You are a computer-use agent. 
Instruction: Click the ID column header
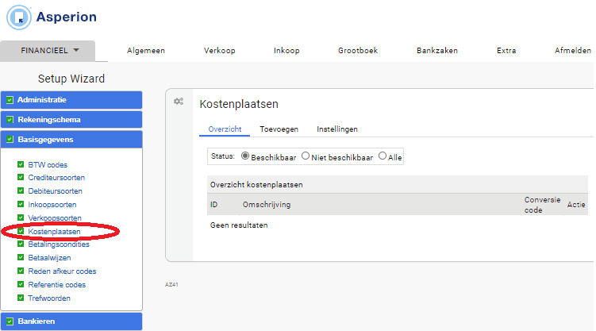(214, 205)
